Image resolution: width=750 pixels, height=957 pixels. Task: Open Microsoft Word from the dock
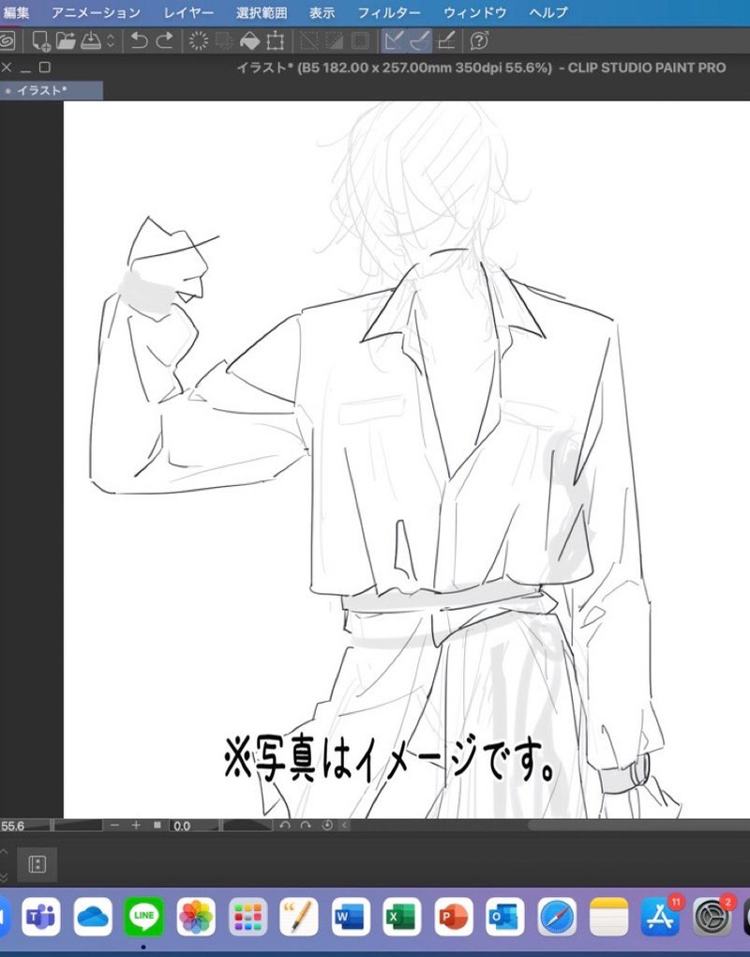tap(351, 917)
